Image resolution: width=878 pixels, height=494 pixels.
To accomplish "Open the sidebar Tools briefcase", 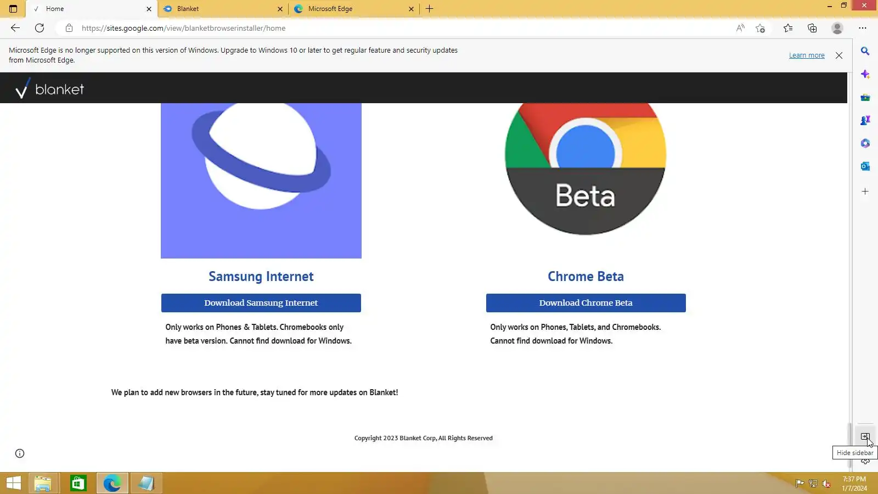I will click(865, 97).
